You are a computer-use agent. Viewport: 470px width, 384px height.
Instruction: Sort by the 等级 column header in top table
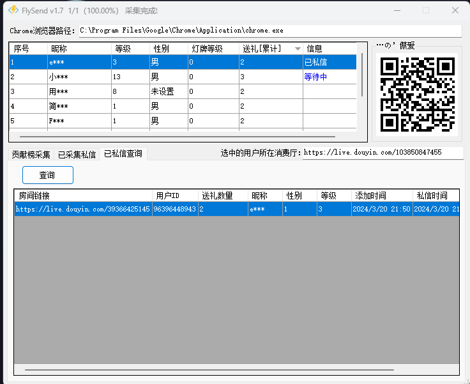(x=130, y=49)
